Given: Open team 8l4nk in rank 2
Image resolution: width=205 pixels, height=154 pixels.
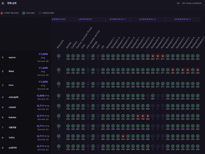Looking at the screenshot, I should (x=12, y=71).
